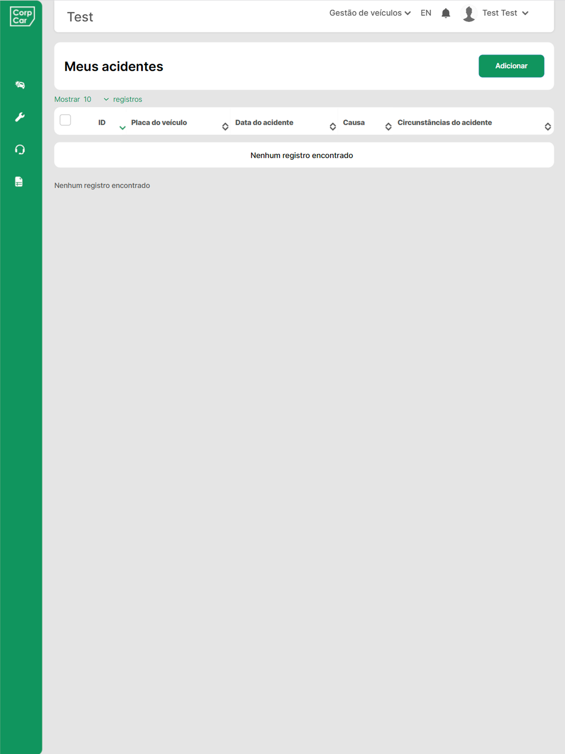Open the Test Test user menu
Image resolution: width=565 pixels, height=754 pixels.
(505, 13)
